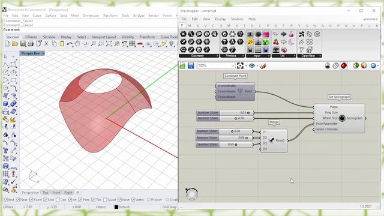Click the New file icon in Rhino toolbar

click(7, 44)
